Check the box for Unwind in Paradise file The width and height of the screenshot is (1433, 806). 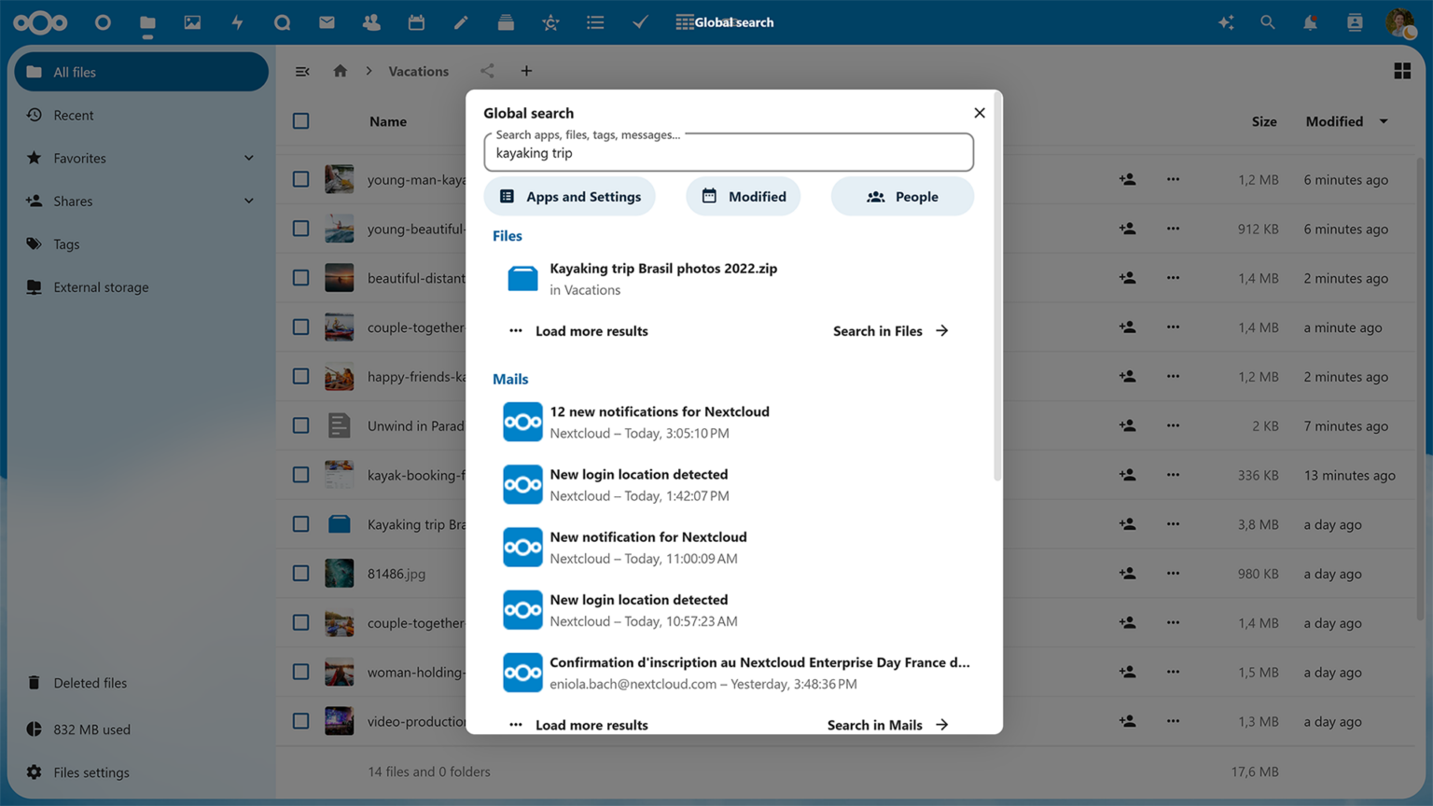(x=300, y=425)
